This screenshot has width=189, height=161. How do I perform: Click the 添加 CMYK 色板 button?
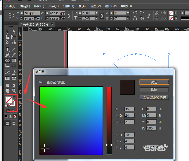click(154, 98)
